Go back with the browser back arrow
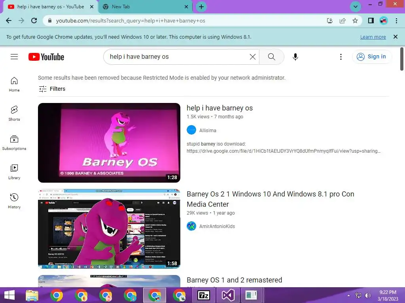The image size is (405, 303). 9,21
